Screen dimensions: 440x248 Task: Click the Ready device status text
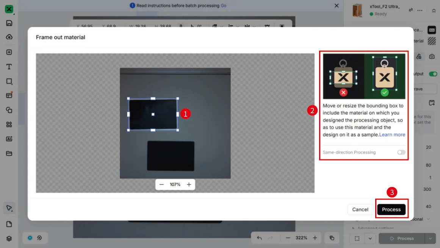pos(380,14)
